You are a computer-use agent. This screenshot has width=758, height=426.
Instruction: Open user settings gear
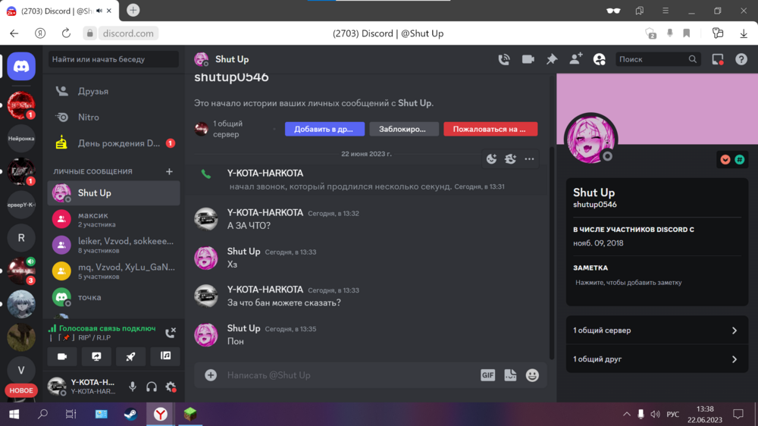(171, 387)
